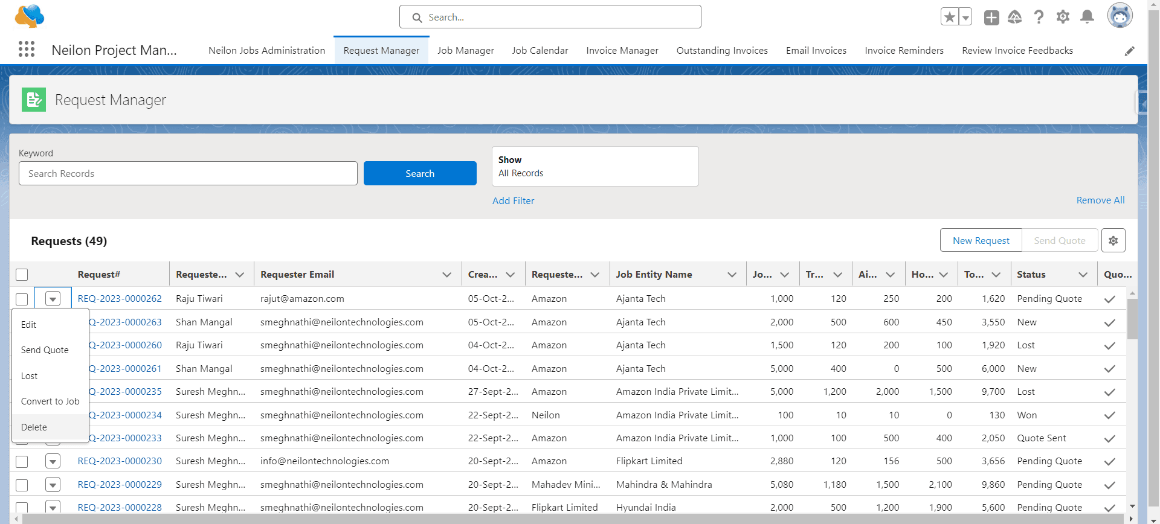Click the Remove All link
This screenshot has width=1160, height=524.
tap(1100, 200)
